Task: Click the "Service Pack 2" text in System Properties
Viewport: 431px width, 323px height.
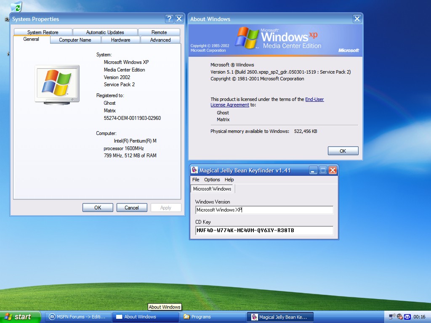Action: coord(119,85)
